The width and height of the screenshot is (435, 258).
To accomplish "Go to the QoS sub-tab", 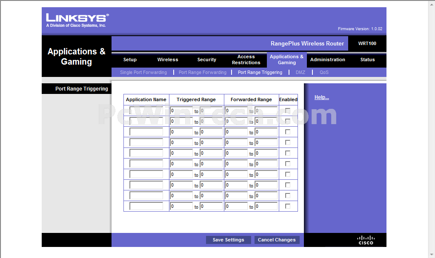I will 324,72.
